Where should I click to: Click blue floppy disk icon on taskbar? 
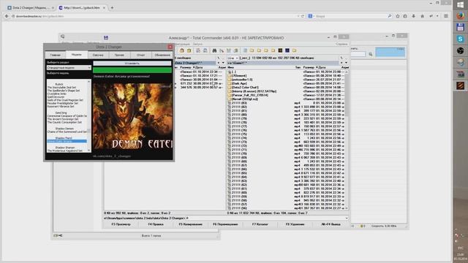460,28
